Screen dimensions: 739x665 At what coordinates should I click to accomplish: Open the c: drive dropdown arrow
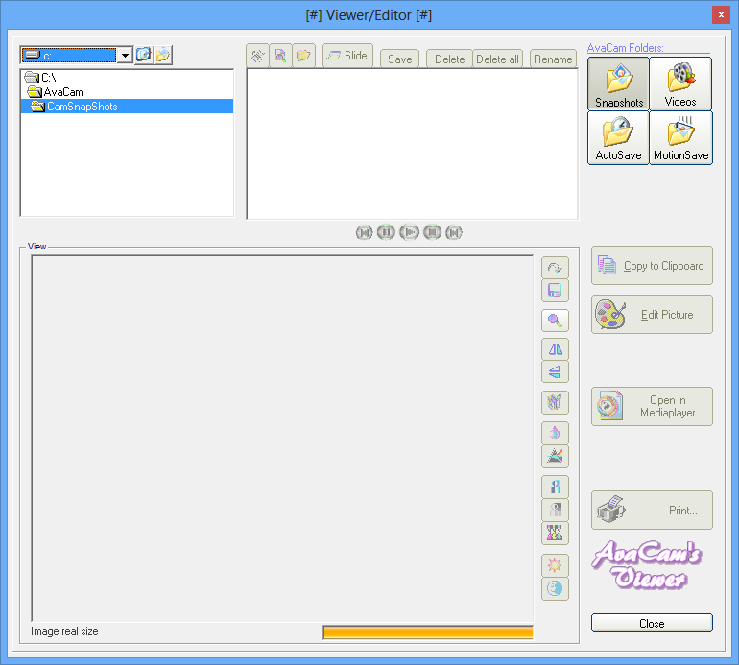[x=125, y=56]
